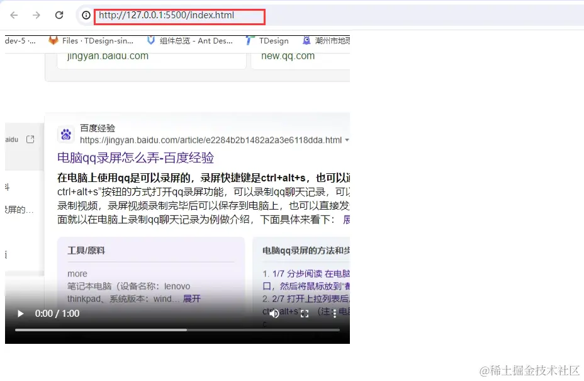Image resolution: width=584 pixels, height=381 pixels.
Task: Click the external link icon beside aidu
Action: pyautogui.click(x=30, y=139)
